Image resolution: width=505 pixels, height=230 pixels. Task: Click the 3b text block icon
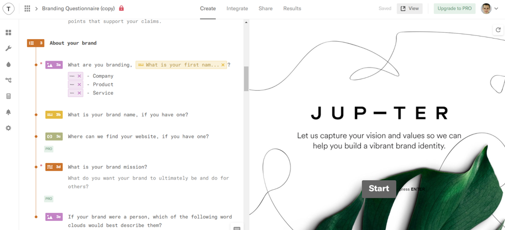point(54,115)
